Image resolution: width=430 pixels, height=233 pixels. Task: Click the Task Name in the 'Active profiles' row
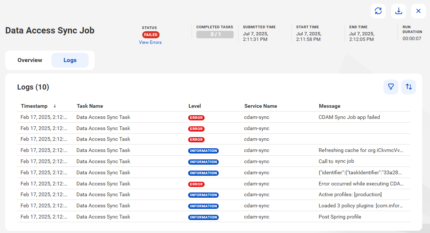coord(103,195)
